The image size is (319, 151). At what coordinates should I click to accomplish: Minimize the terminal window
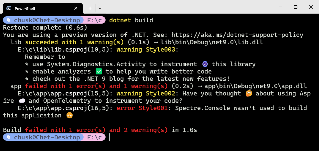tap(281, 7)
